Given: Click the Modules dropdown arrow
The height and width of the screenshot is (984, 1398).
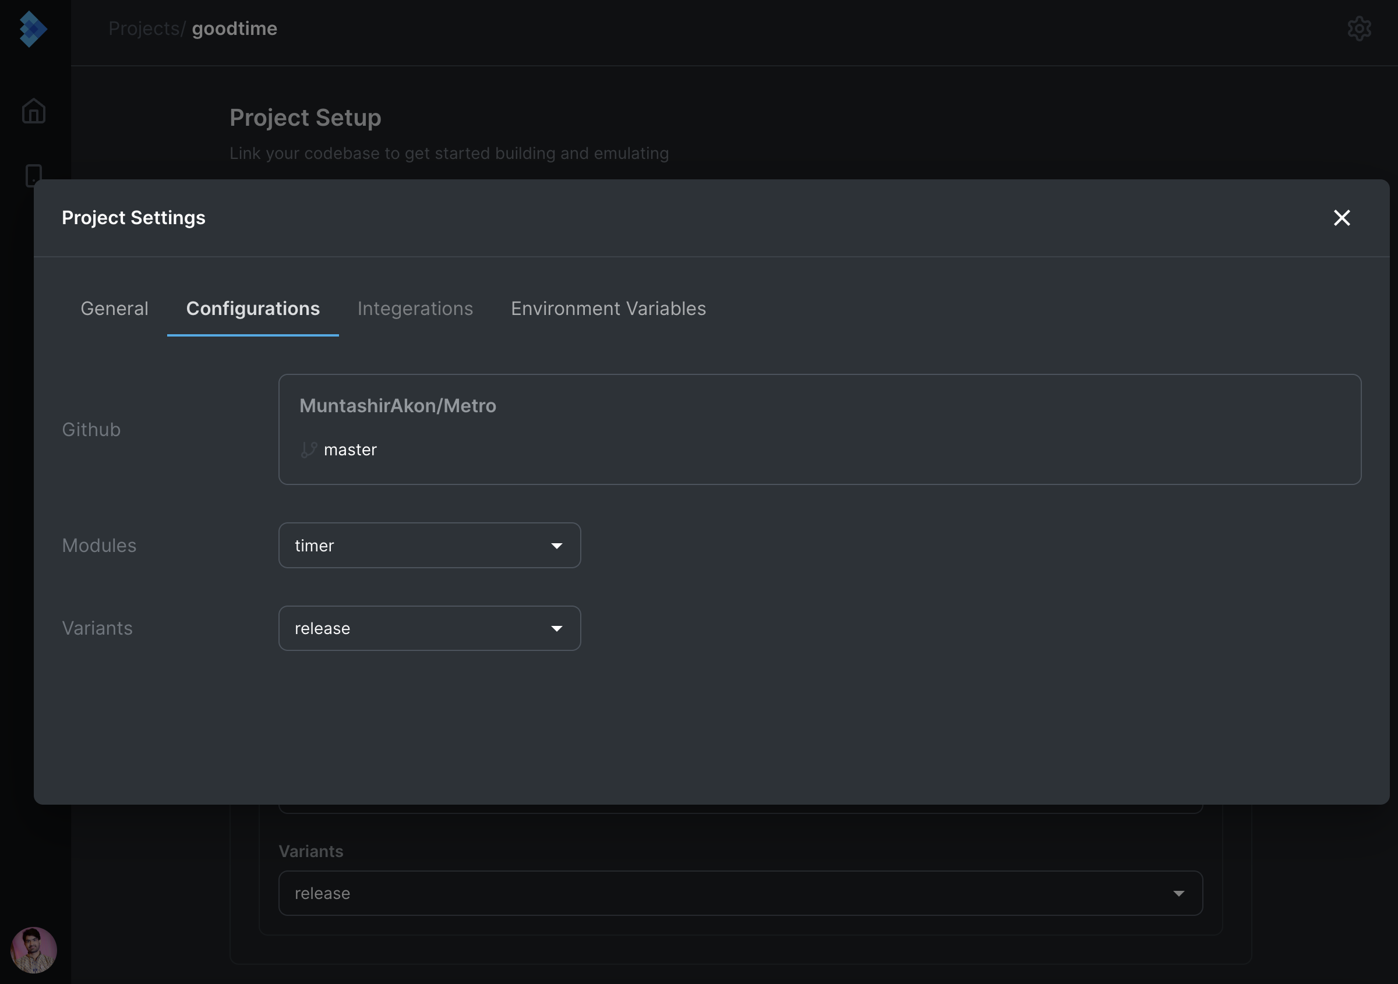Looking at the screenshot, I should [x=556, y=546].
